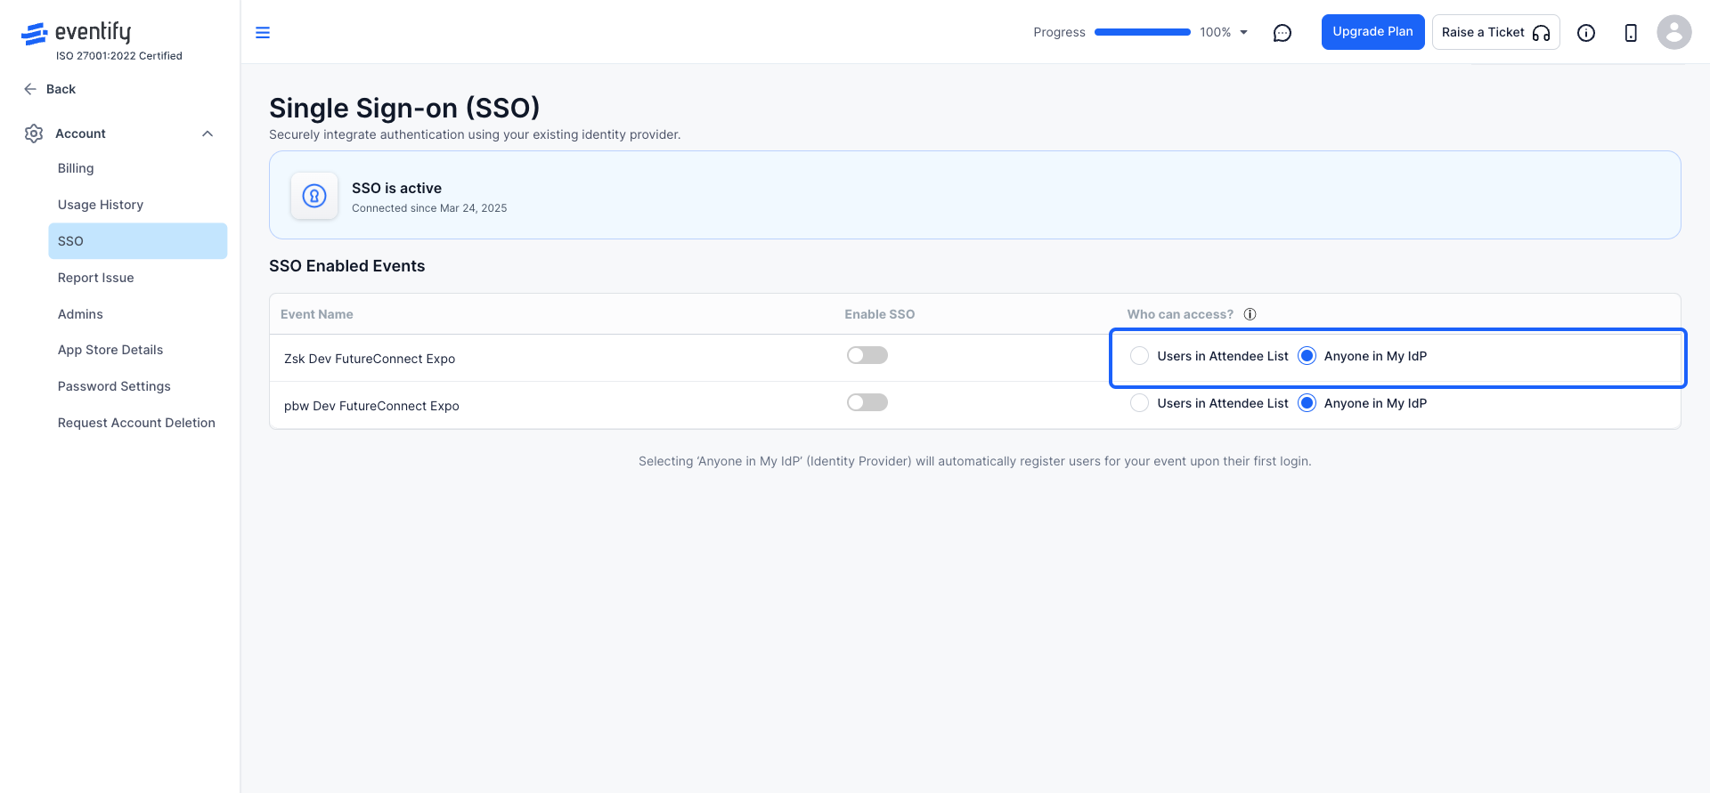
Task: Open the user profile avatar
Action: [1673, 32]
